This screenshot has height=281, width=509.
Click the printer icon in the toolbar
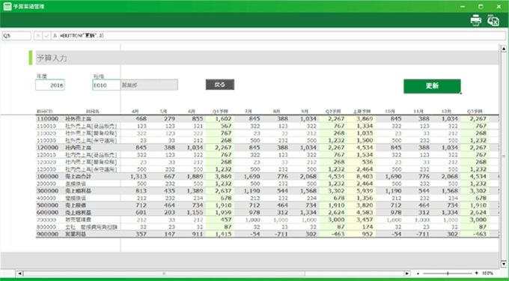coord(476,20)
